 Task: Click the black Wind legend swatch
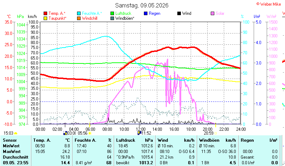179,13
